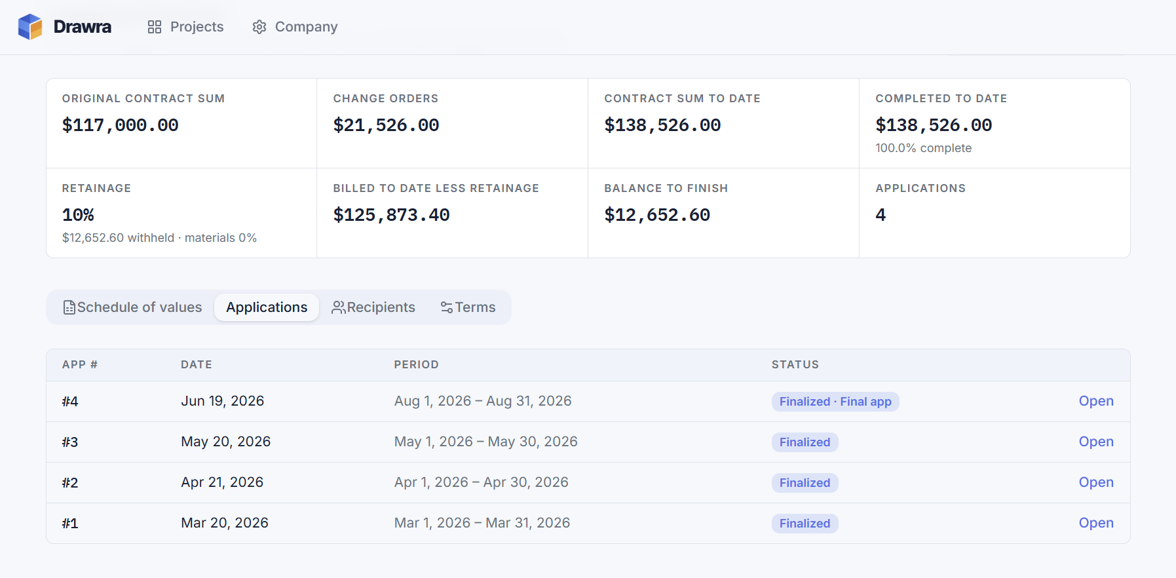
Task: Click the Drawra cube logo icon
Action: [30, 27]
